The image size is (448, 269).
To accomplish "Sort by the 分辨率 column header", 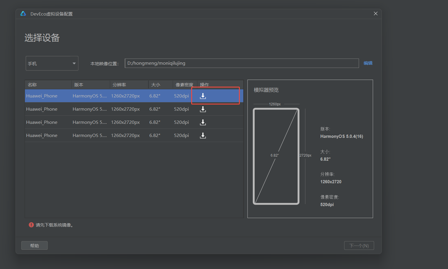I will pos(129,85).
